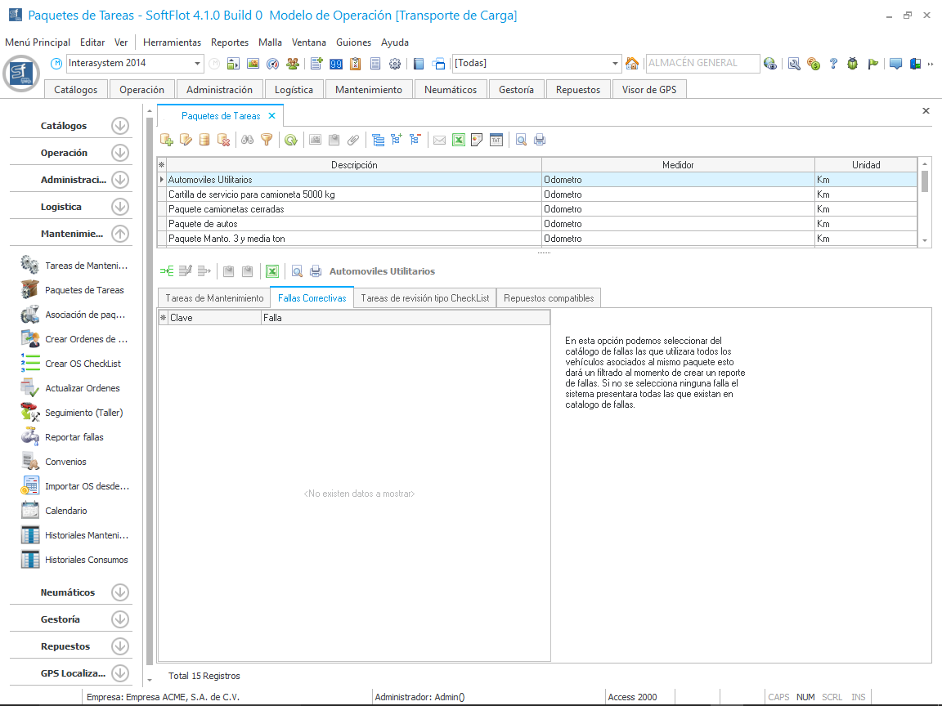Screen dimensions: 942x706
Task: Open the Reportes menu
Action: pos(230,42)
